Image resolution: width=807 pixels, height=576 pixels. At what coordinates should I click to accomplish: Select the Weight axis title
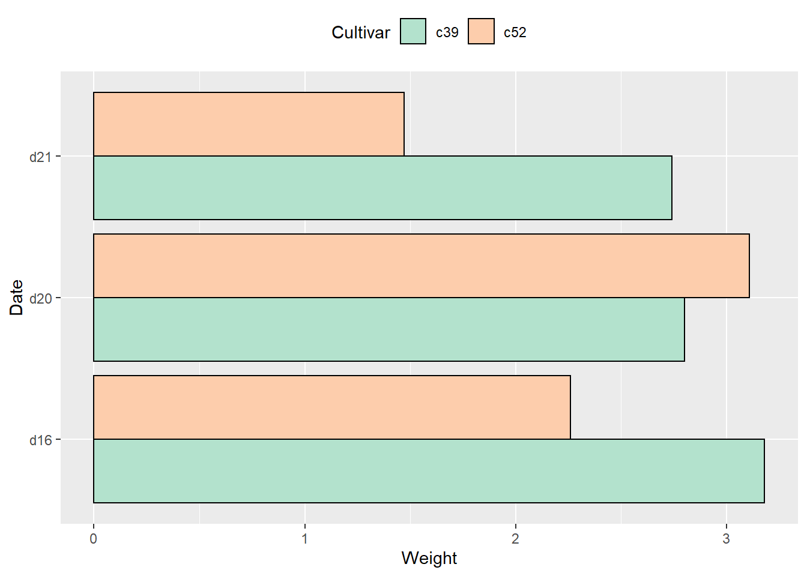429,558
